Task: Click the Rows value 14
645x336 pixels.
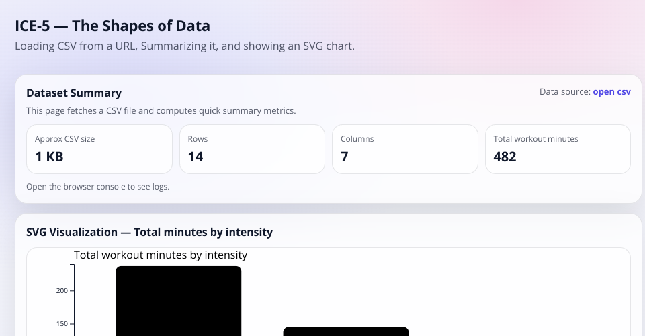Action: 196,157
